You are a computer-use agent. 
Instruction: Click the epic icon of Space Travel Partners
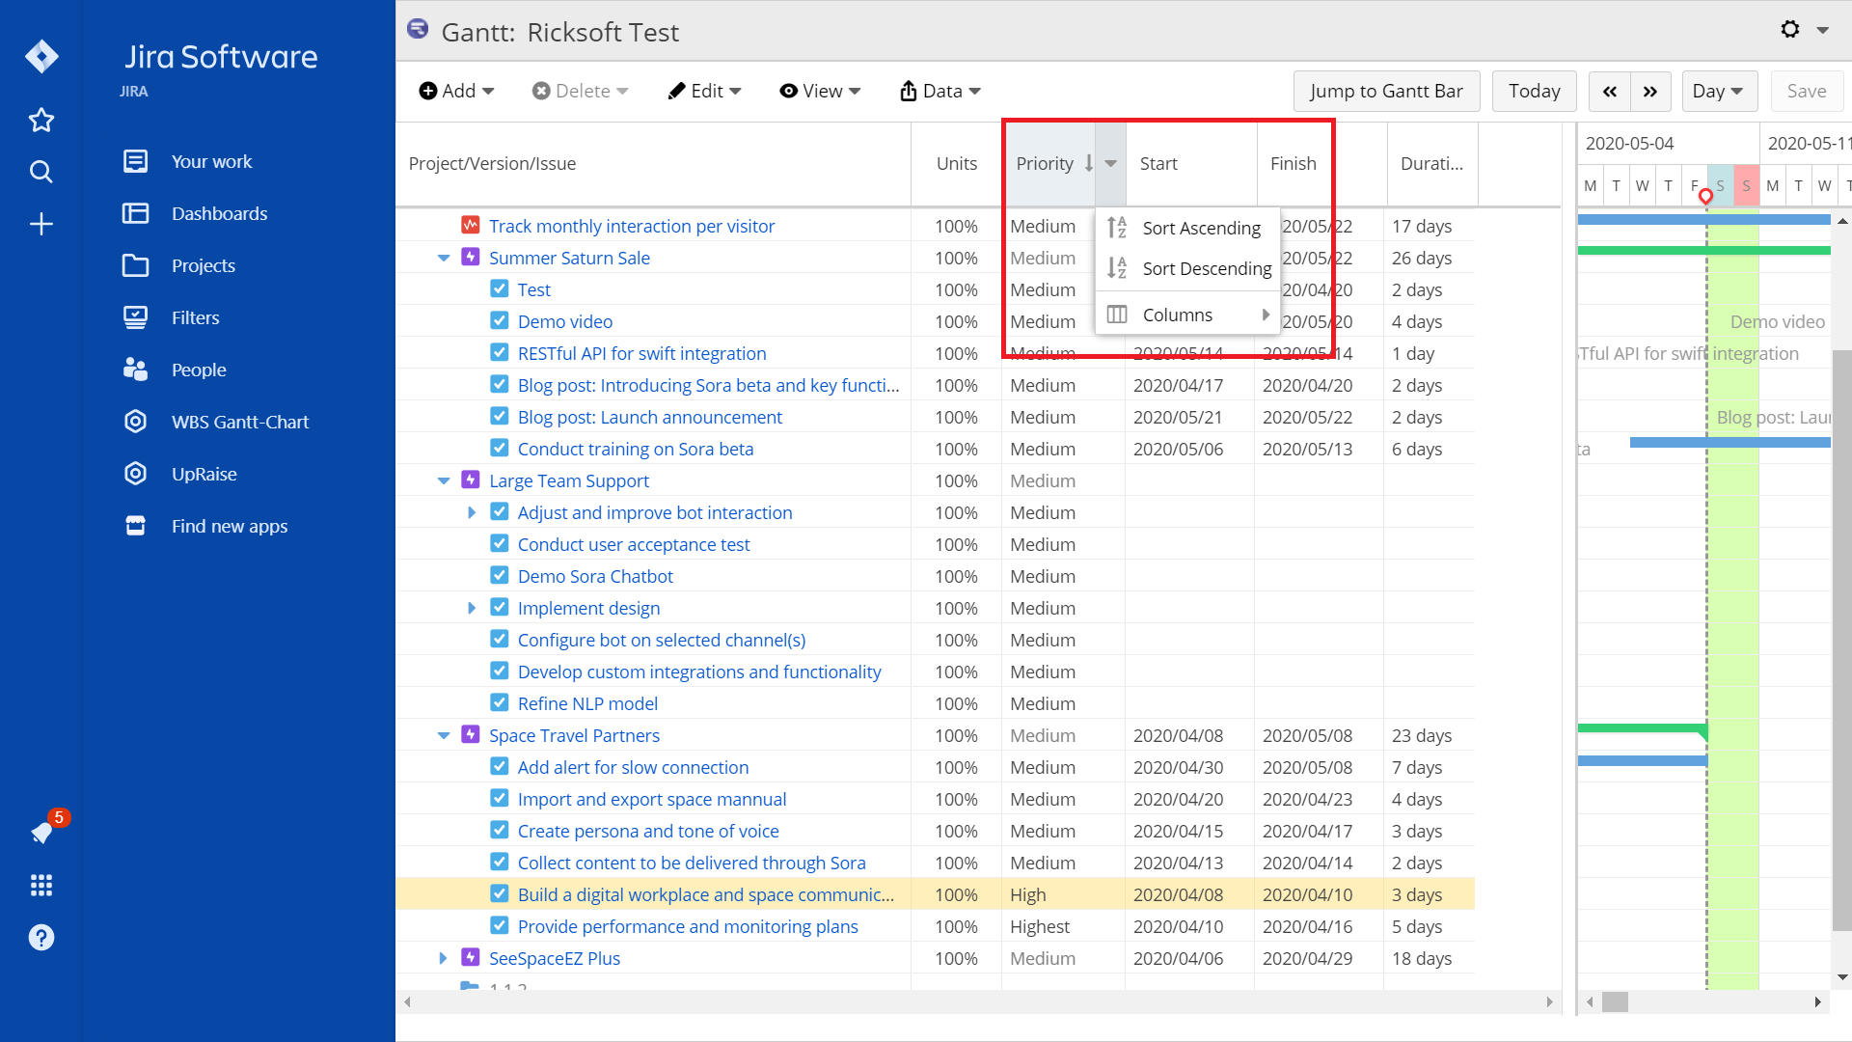pyautogui.click(x=471, y=734)
